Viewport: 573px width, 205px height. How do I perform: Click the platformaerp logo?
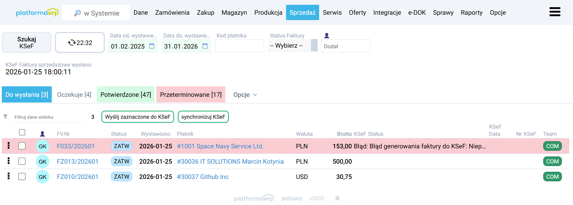coord(37,13)
